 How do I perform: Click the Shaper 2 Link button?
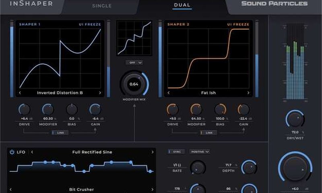208,132
